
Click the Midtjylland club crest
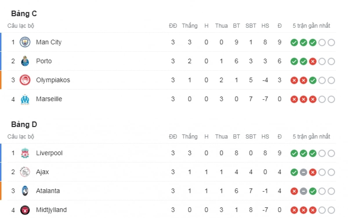(25, 210)
